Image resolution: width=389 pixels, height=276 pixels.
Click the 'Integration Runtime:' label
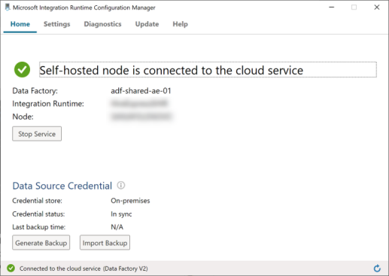pyautogui.click(x=48, y=104)
